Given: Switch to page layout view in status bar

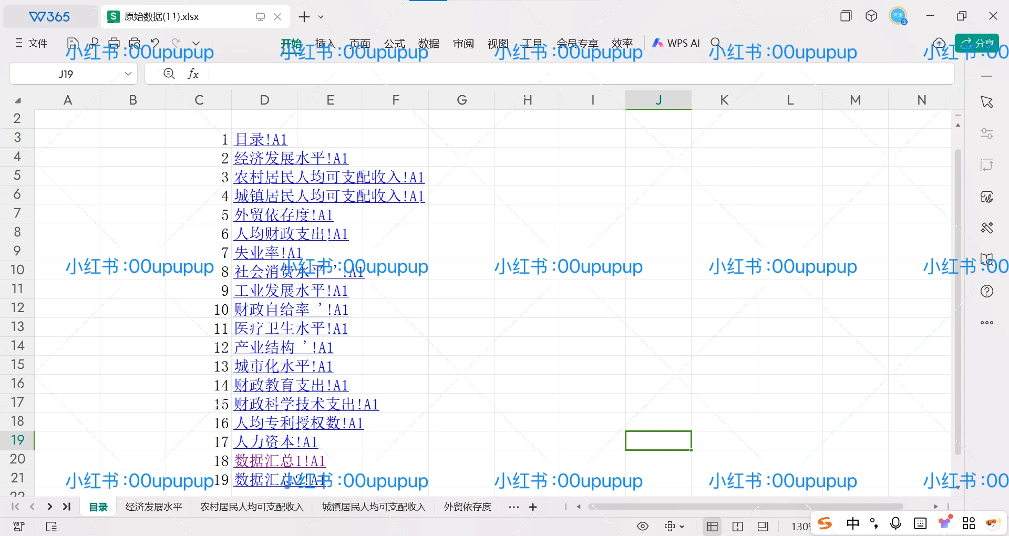Looking at the screenshot, I should (x=738, y=526).
